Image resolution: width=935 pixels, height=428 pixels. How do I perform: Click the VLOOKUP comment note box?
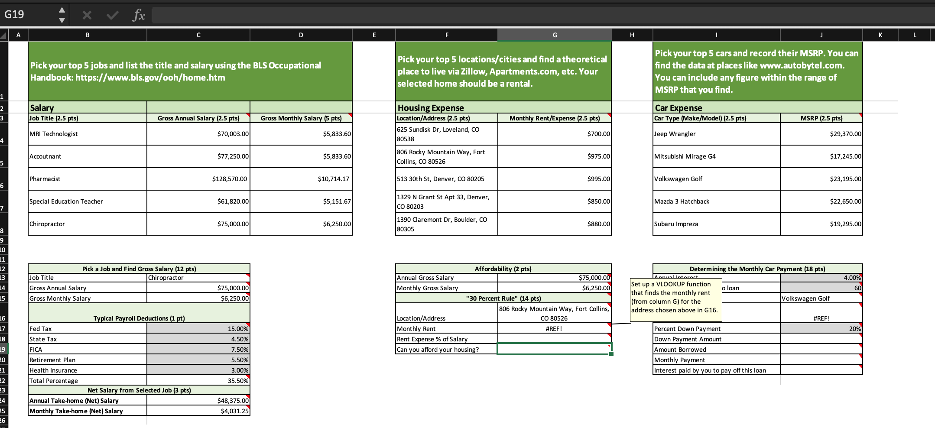[x=676, y=300]
